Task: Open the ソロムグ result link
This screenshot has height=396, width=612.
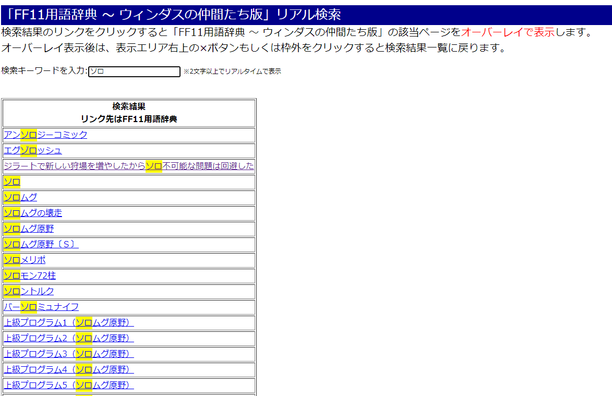Action: 20,197
